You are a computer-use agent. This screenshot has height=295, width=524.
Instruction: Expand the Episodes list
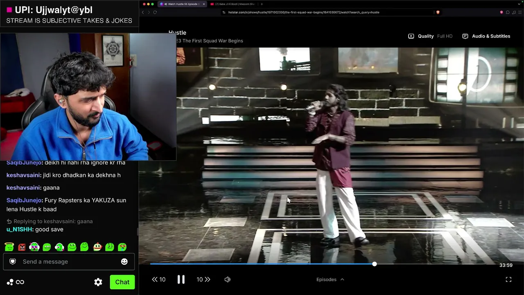330,279
